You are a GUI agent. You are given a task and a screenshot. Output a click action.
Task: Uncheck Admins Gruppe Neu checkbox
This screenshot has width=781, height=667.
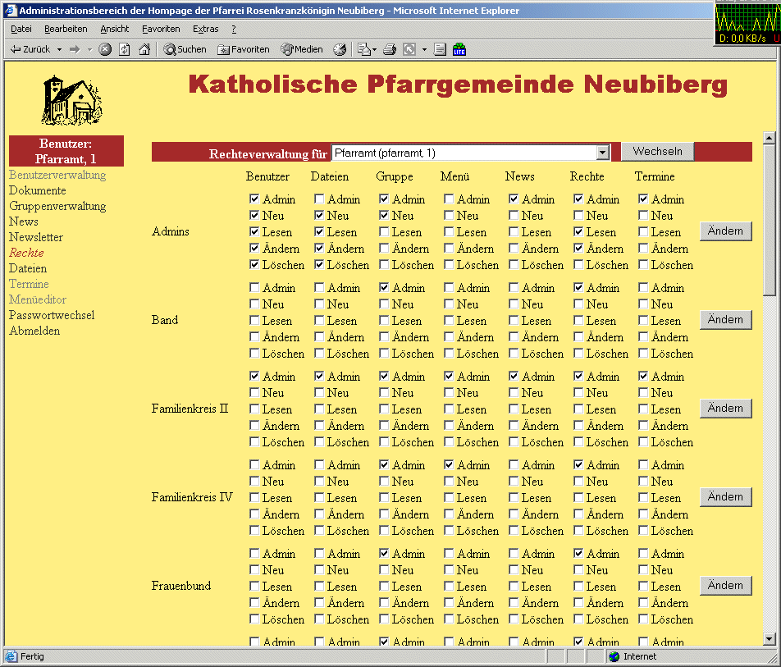(x=384, y=215)
